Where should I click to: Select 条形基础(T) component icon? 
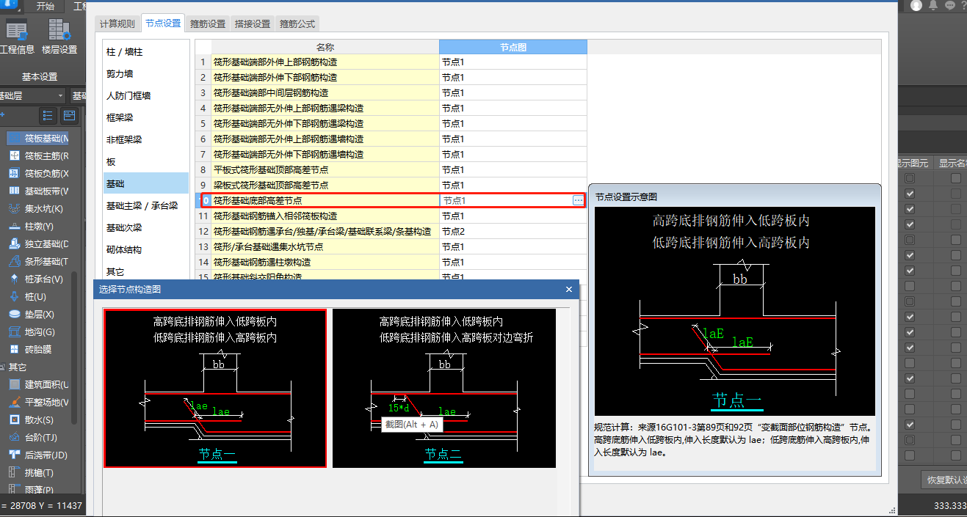point(14,261)
